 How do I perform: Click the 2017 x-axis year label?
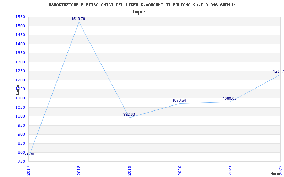[x=28, y=170]
